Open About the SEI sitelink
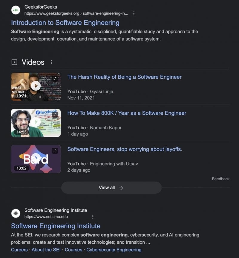 [46, 250]
